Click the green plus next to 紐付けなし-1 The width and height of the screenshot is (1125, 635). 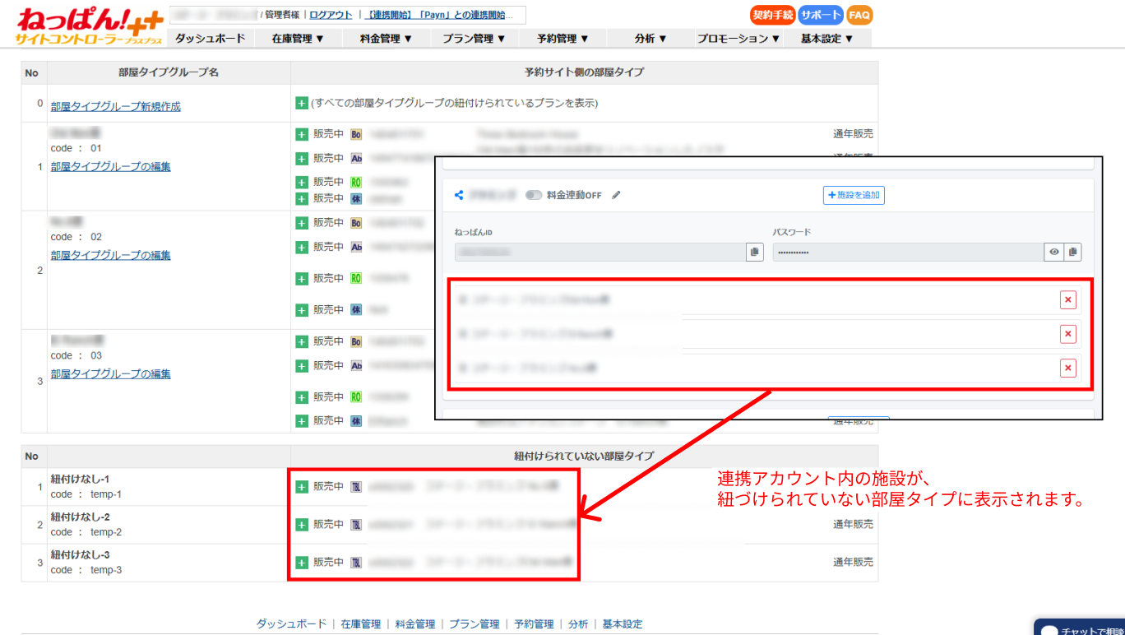point(302,487)
